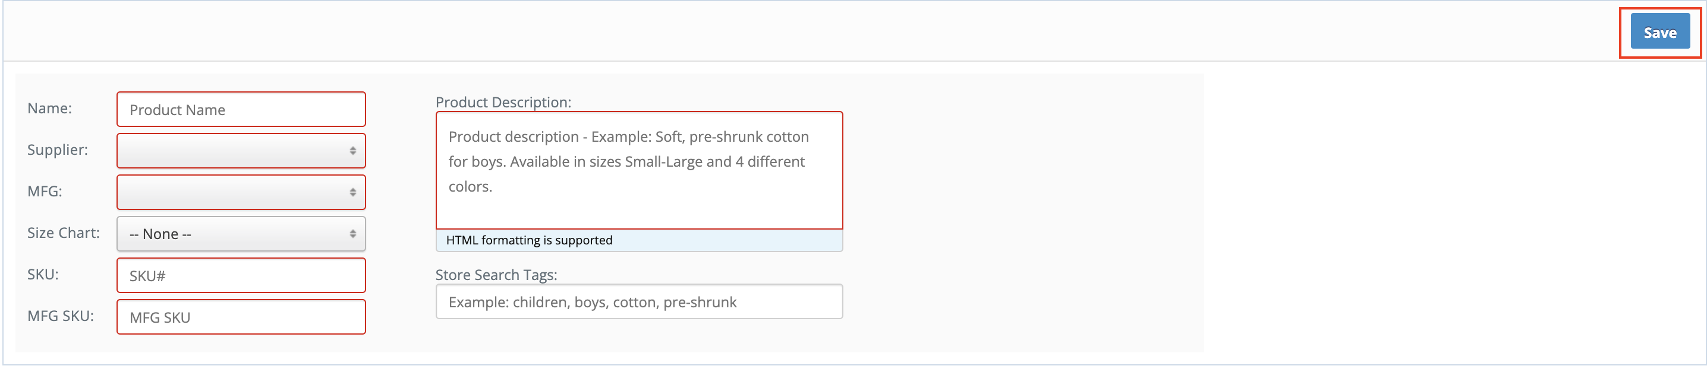
Task: Click the 'HTML formatting is supported' notice bar
Action: click(x=638, y=241)
